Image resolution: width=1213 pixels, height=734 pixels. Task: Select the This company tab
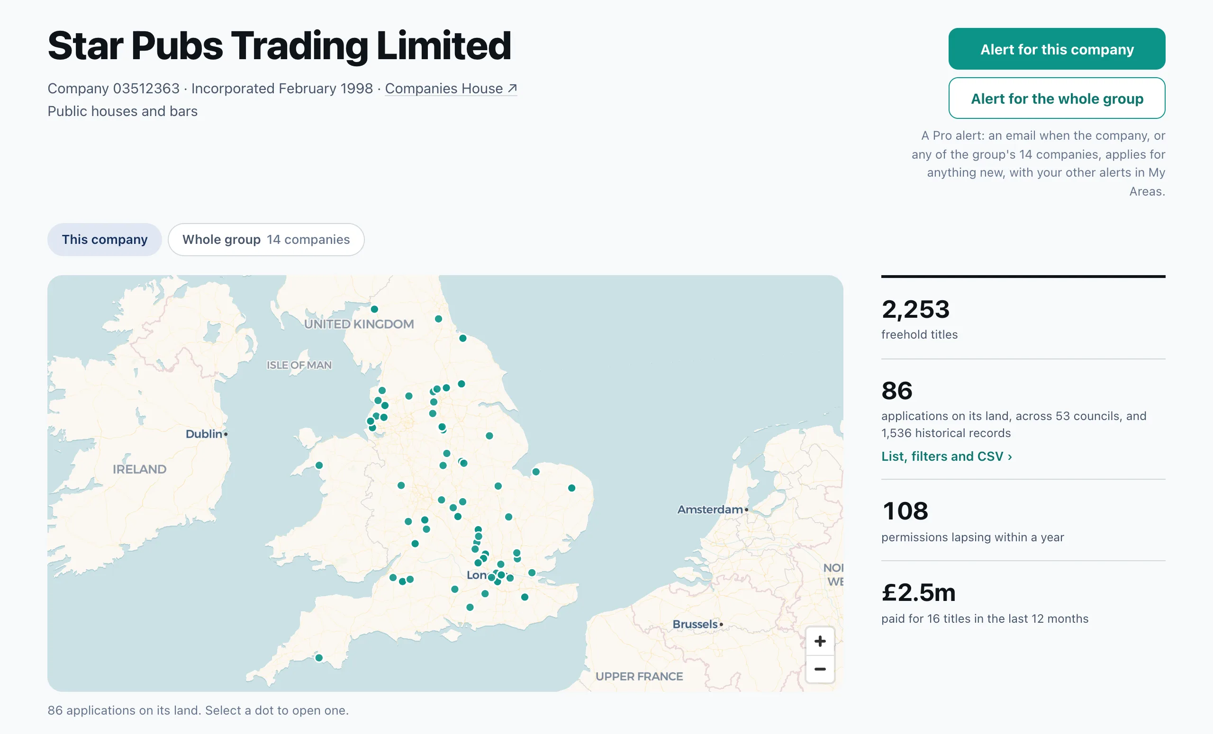104,240
